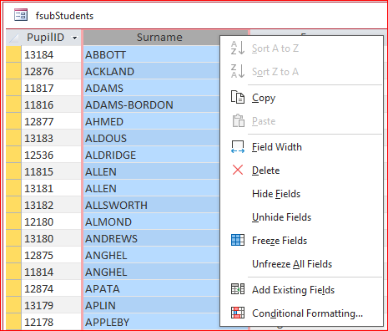Viewport: 388px width, 331px height.
Task: Click the Freeze Fields grid icon
Action: (x=238, y=240)
